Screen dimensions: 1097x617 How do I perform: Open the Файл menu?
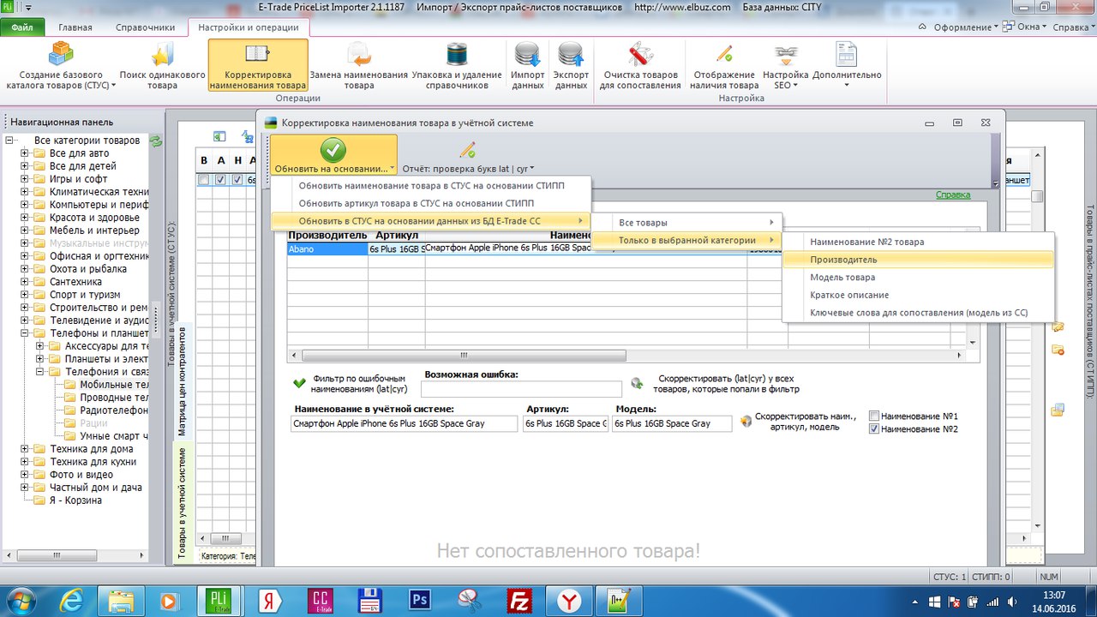pyautogui.click(x=23, y=27)
